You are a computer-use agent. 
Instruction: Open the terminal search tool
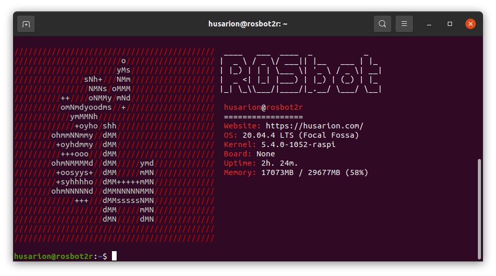[x=382, y=24]
